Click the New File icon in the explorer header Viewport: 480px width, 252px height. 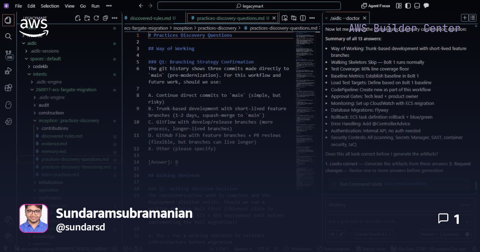click(78, 18)
